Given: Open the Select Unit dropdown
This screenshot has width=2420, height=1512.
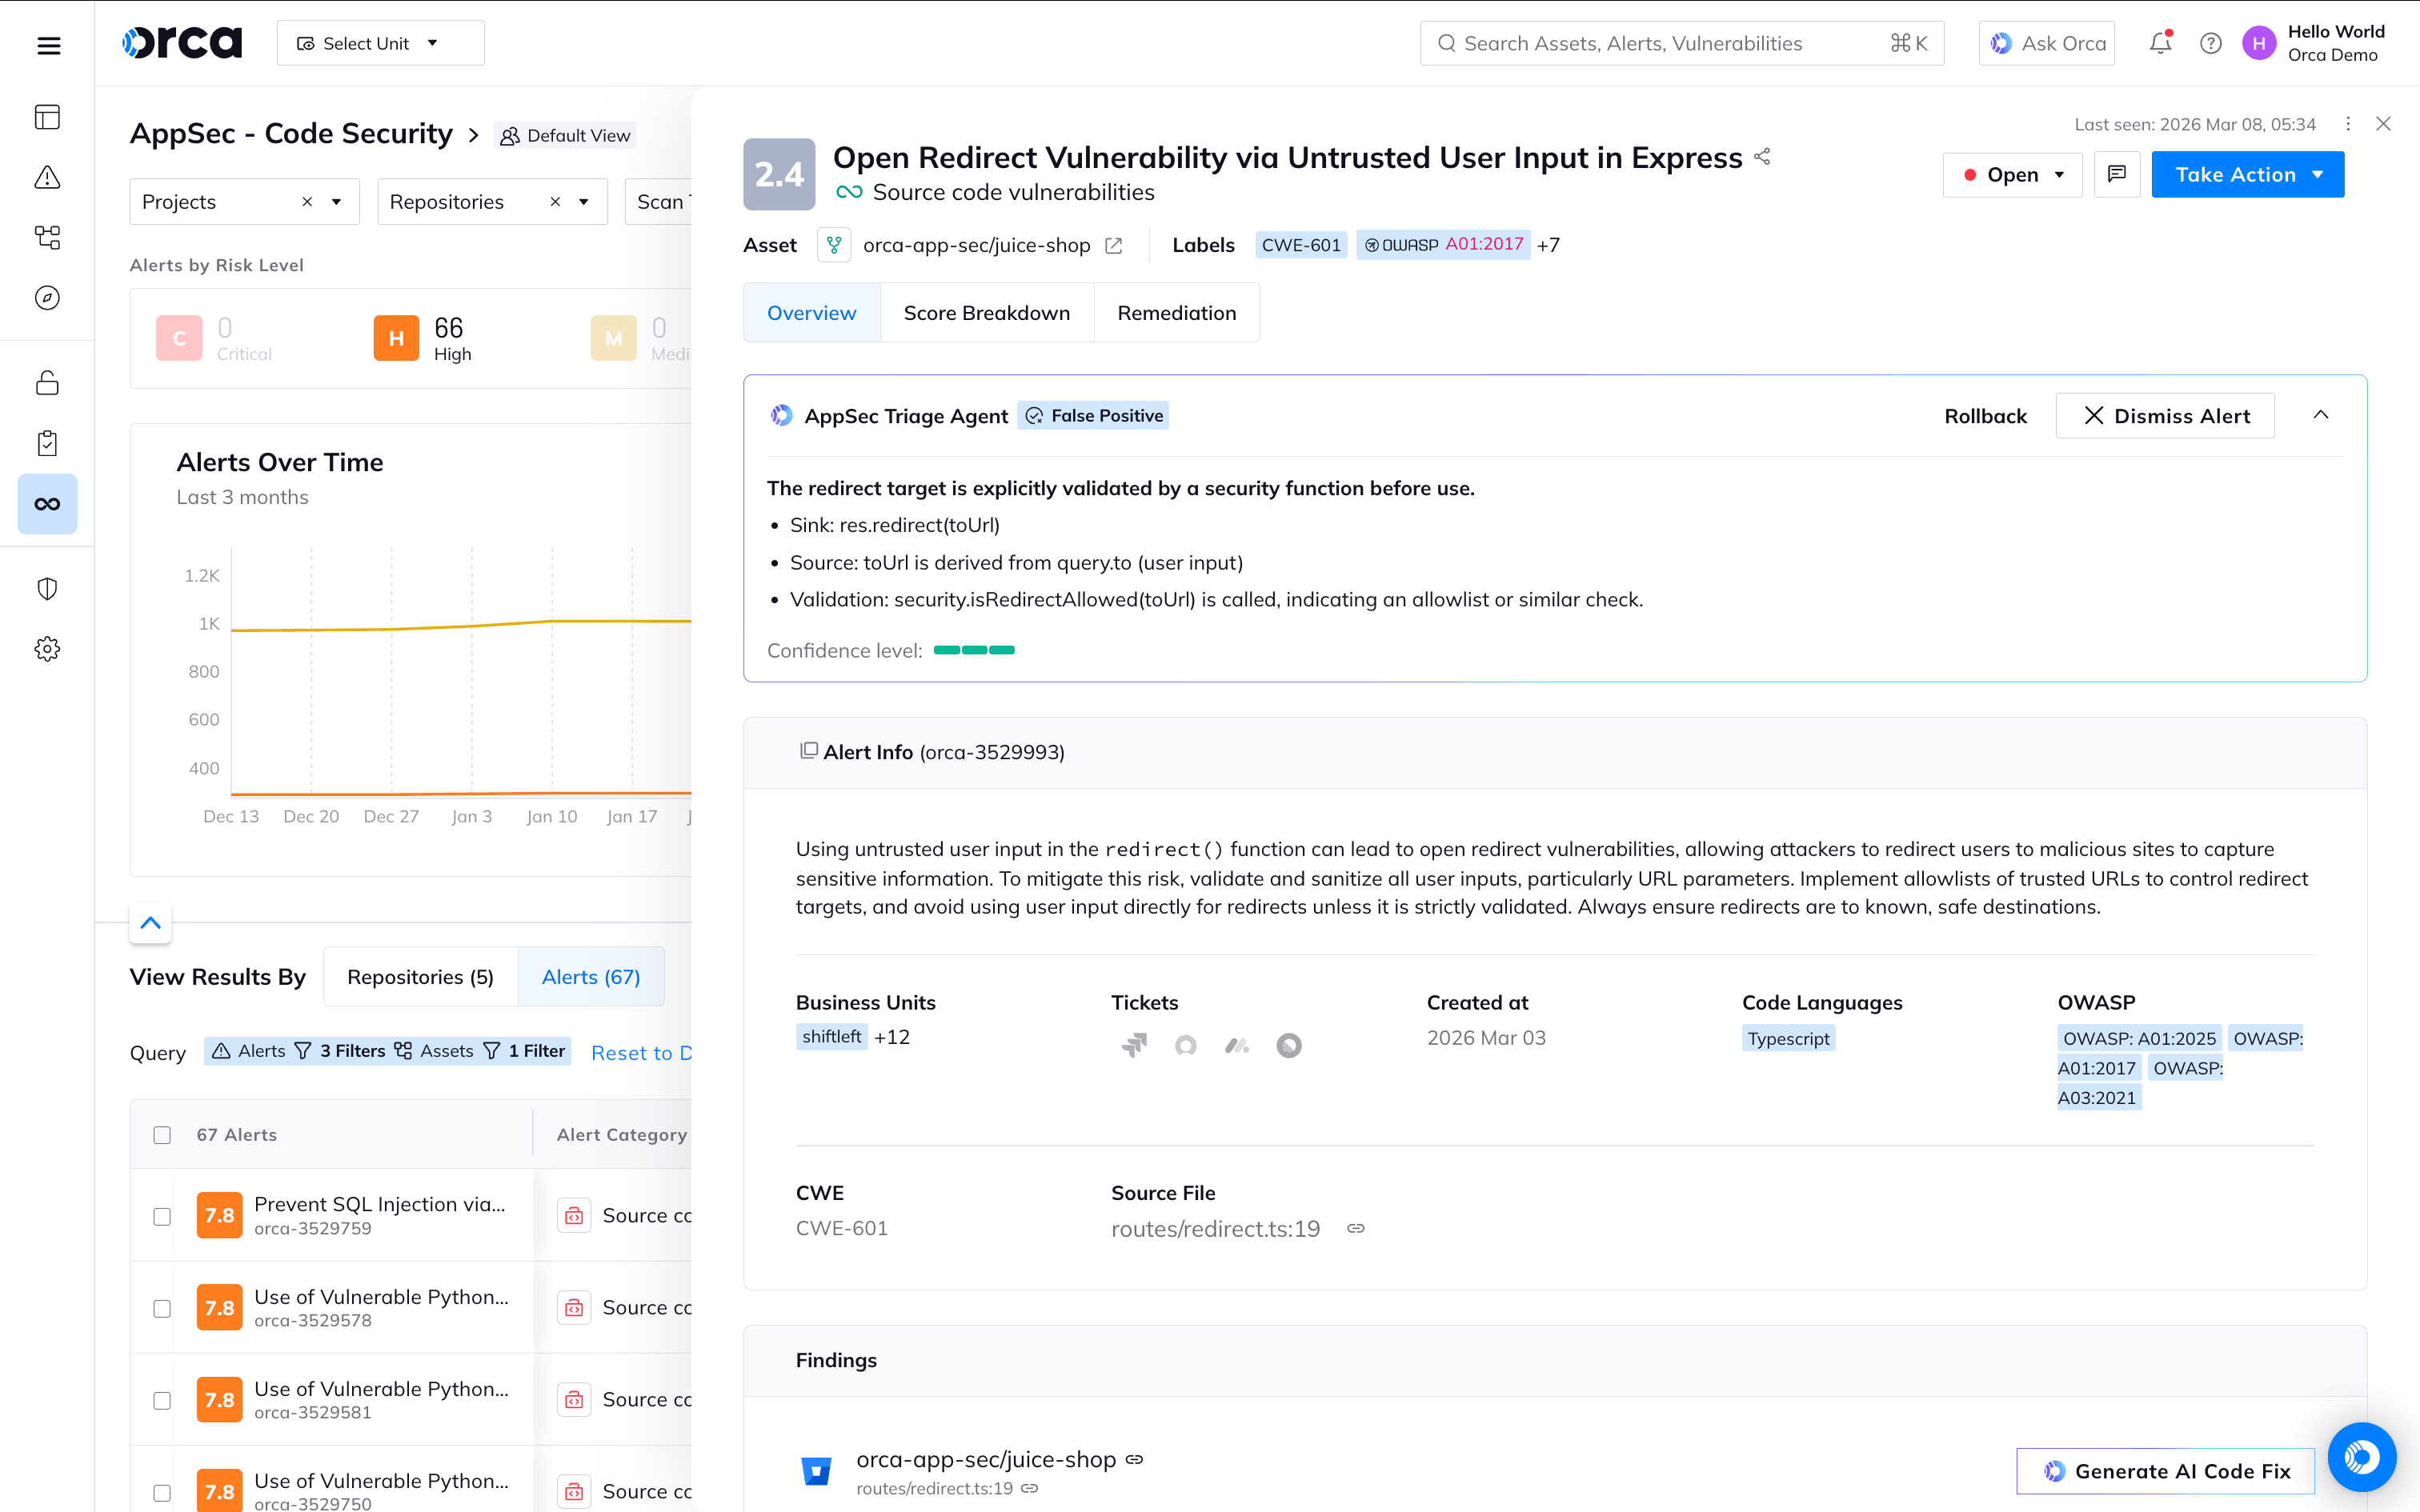Looking at the screenshot, I should [x=380, y=42].
